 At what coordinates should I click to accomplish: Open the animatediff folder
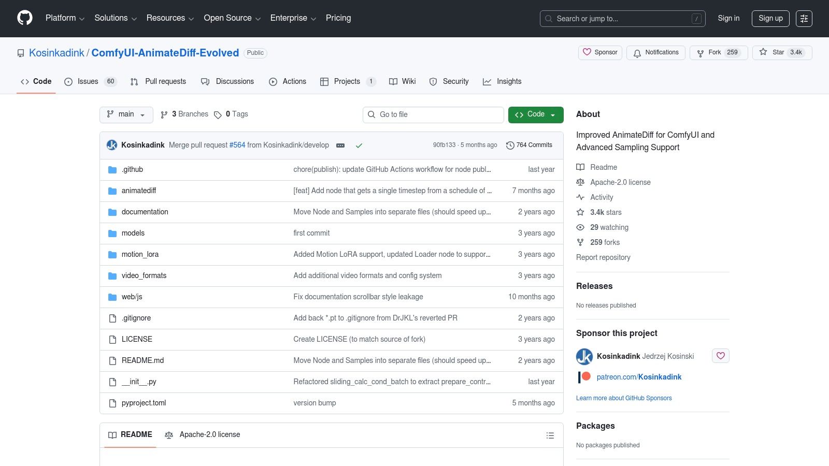(x=139, y=191)
